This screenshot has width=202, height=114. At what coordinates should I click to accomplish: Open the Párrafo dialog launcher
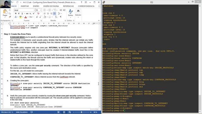pos(65,21)
